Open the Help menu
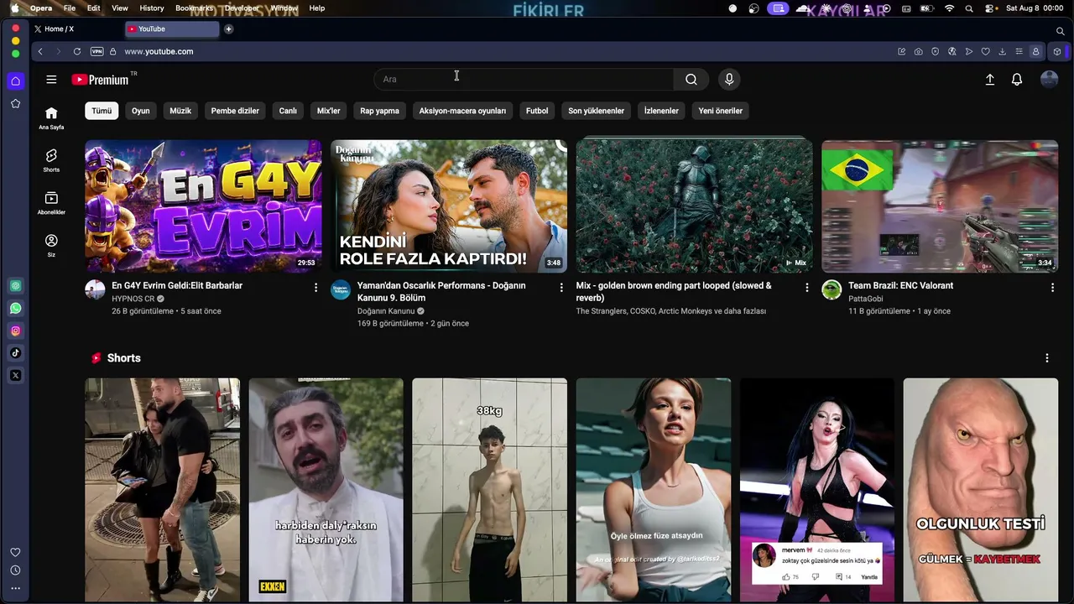The width and height of the screenshot is (1074, 604). [317, 8]
